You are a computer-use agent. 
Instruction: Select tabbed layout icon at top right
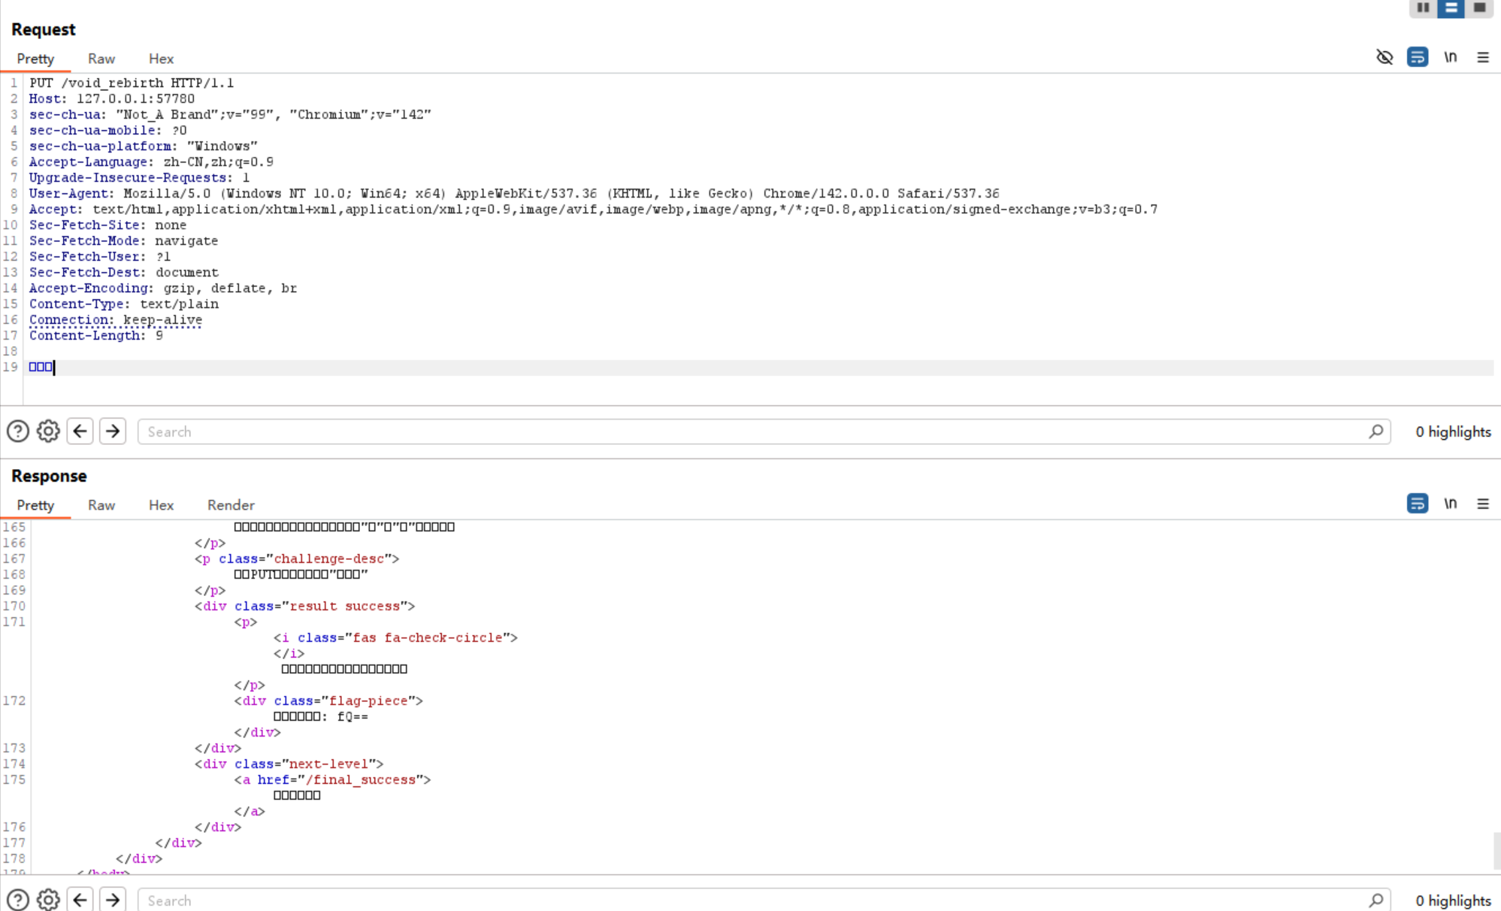tap(1479, 8)
